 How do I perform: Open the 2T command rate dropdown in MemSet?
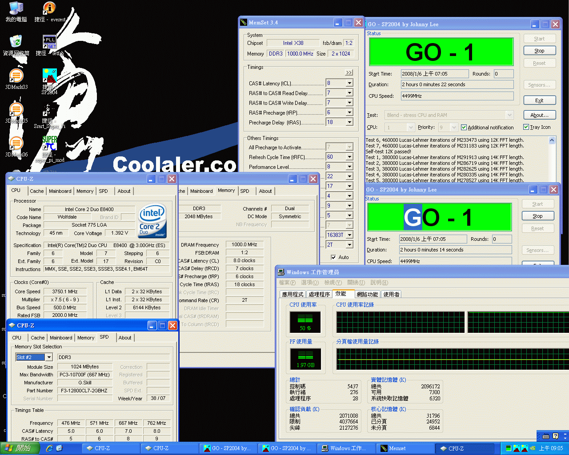tap(349, 245)
